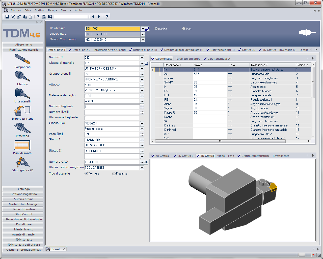
Task: Click the tool holder icon in header
Action: click(307, 32)
